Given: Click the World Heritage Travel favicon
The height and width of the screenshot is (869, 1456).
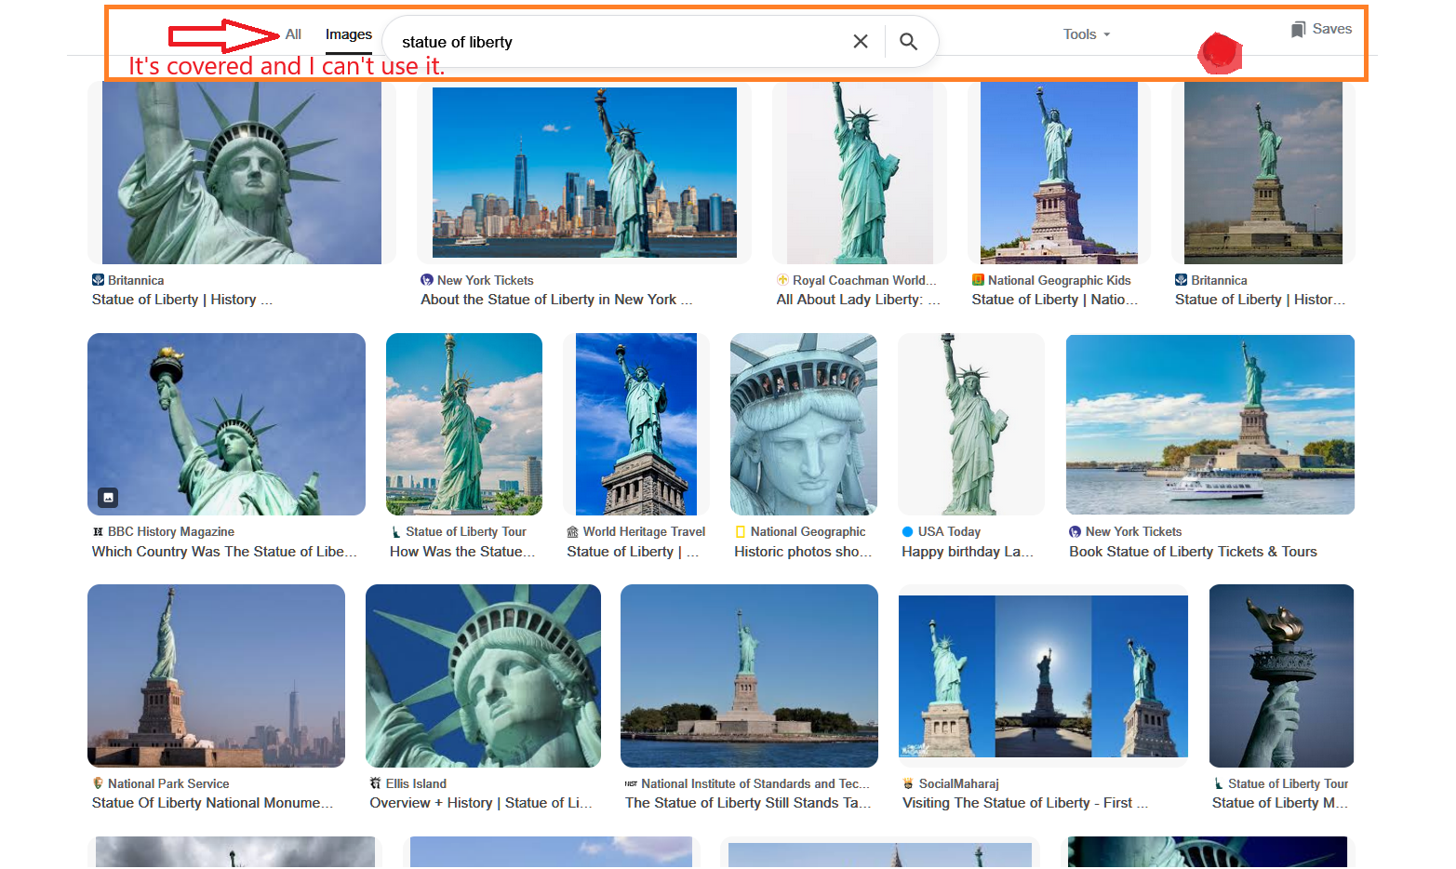Looking at the screenshot, I should tap(572, 531).
